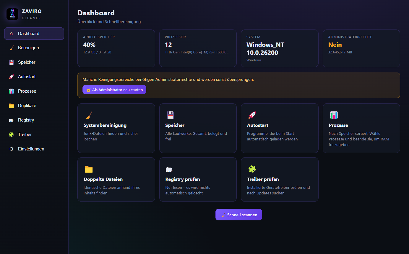Click the Arbeitsspeicher 40% value
This screenshot has height=254, width=409.
pos(89,45)
